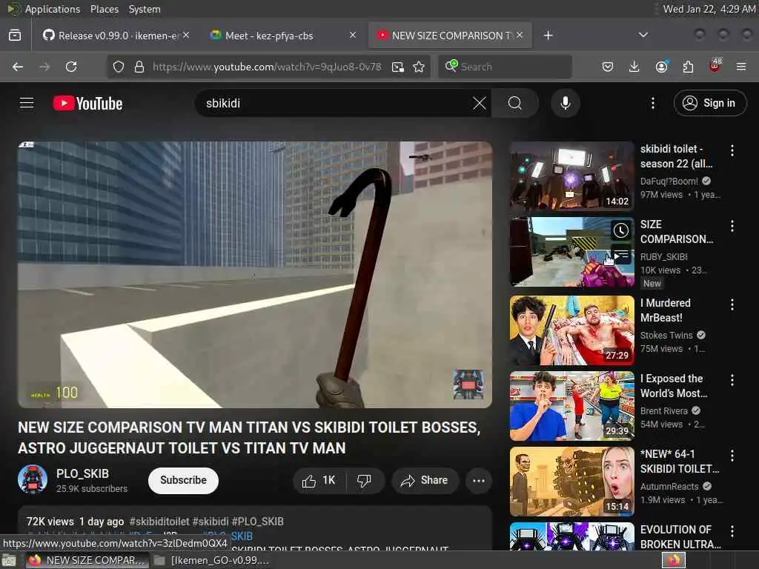The image size is (759, 569).
Task: Expand the list all tabs chevron
Action: click(x=643, y=35)
